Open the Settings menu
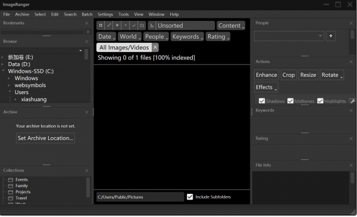Screen dimensions: 357x217 tap(105, 14)
